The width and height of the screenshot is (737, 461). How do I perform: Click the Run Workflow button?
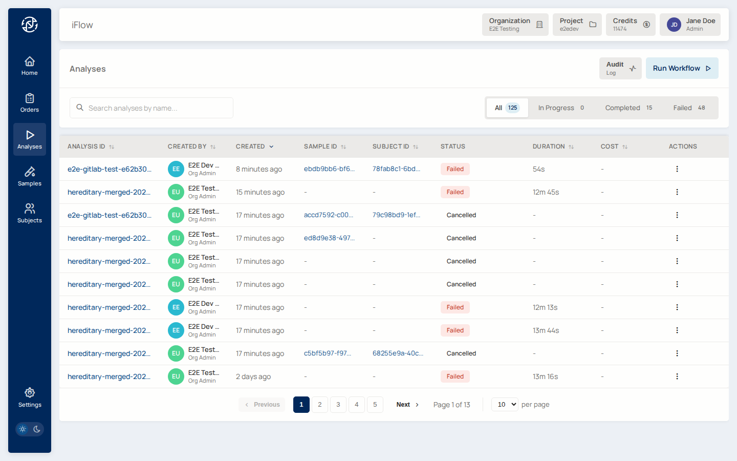(682, 68)
